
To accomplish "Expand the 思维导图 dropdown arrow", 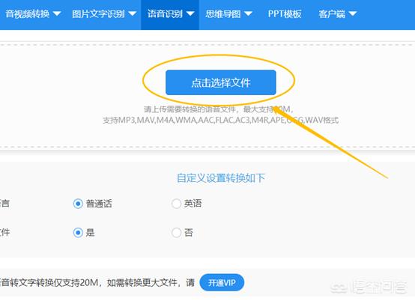I will (248, 13).
